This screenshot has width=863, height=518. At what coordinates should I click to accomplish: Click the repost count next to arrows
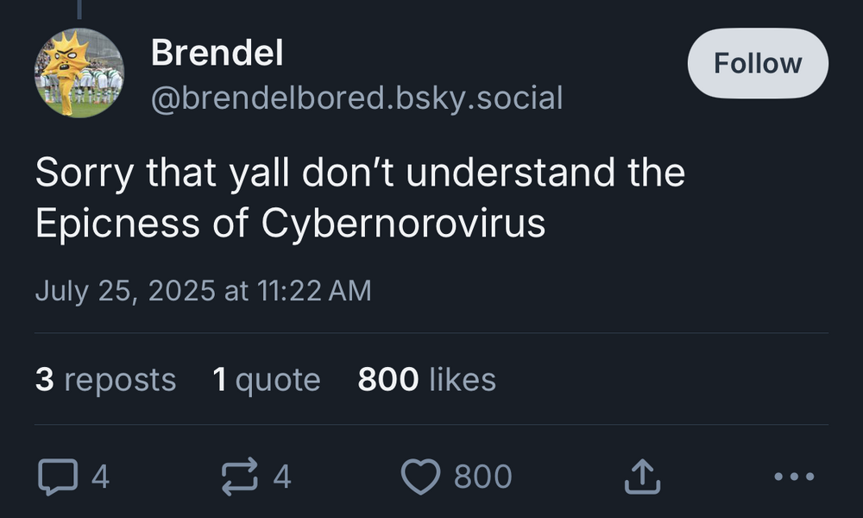pyautogui.click(x=282, y=477)
